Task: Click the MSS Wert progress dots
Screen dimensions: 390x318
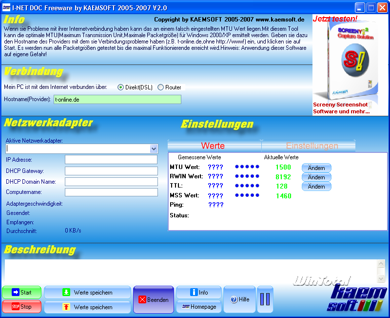Action: point(247,195)
